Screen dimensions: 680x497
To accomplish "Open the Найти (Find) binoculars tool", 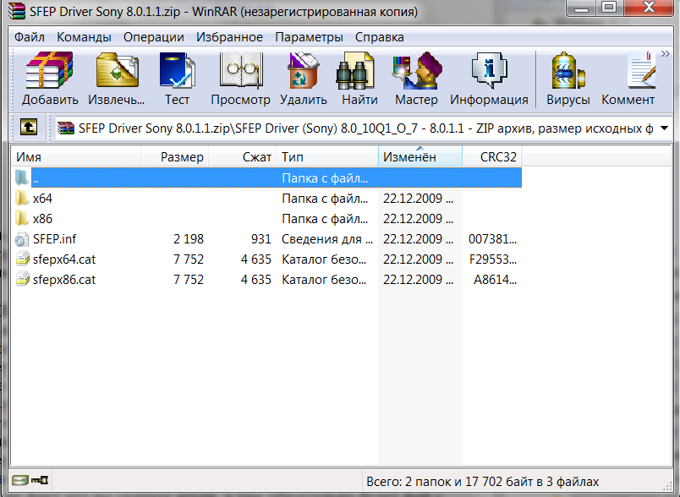I will [355, 70].
